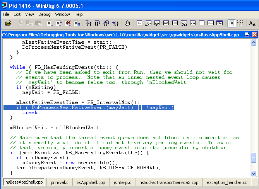The image size is (259, 189).
Task: Switch to the nsAppShell.cpp tab
Action: (x=91, y=182)
